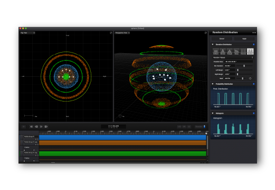Jump to the timeline start
Viewport: 275px width, 190px height.
(31, 126)
